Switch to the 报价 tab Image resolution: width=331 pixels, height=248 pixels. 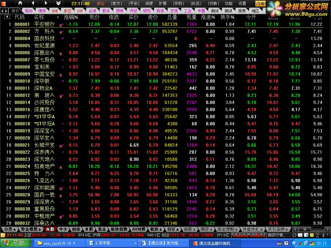15,11
